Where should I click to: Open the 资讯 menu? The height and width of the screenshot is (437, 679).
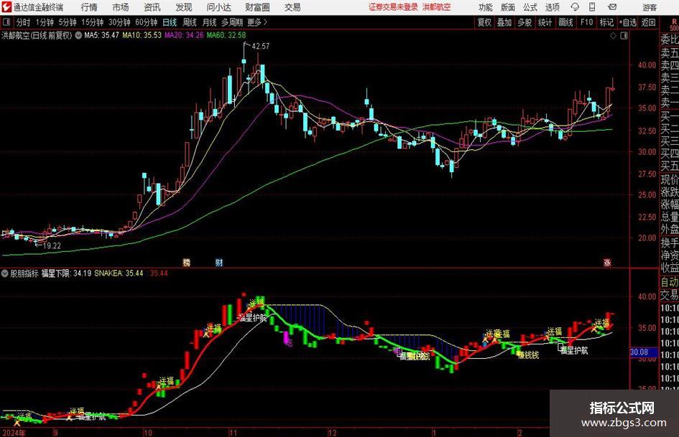[152, 7]
